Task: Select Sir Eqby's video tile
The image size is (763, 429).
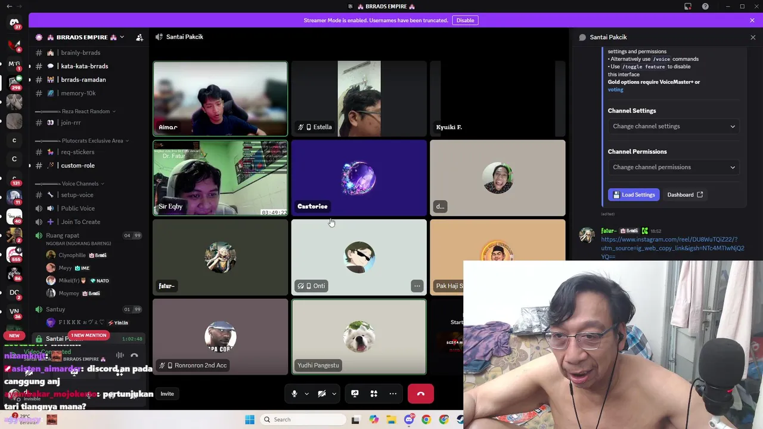Action: pos(221,178)
